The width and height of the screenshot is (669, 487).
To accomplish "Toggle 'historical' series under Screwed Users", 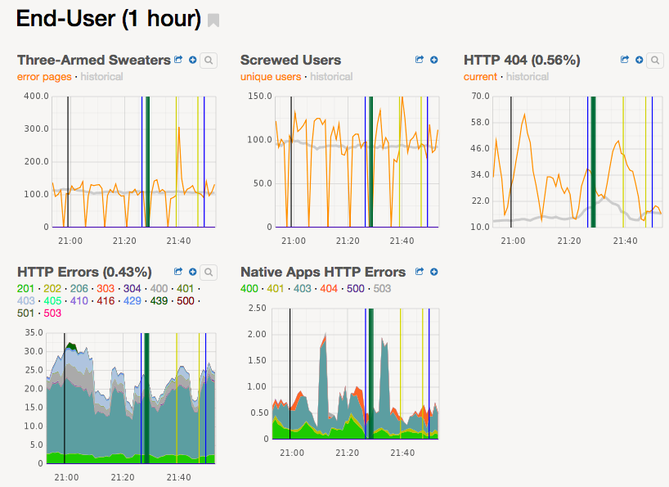I will [331, 77].
